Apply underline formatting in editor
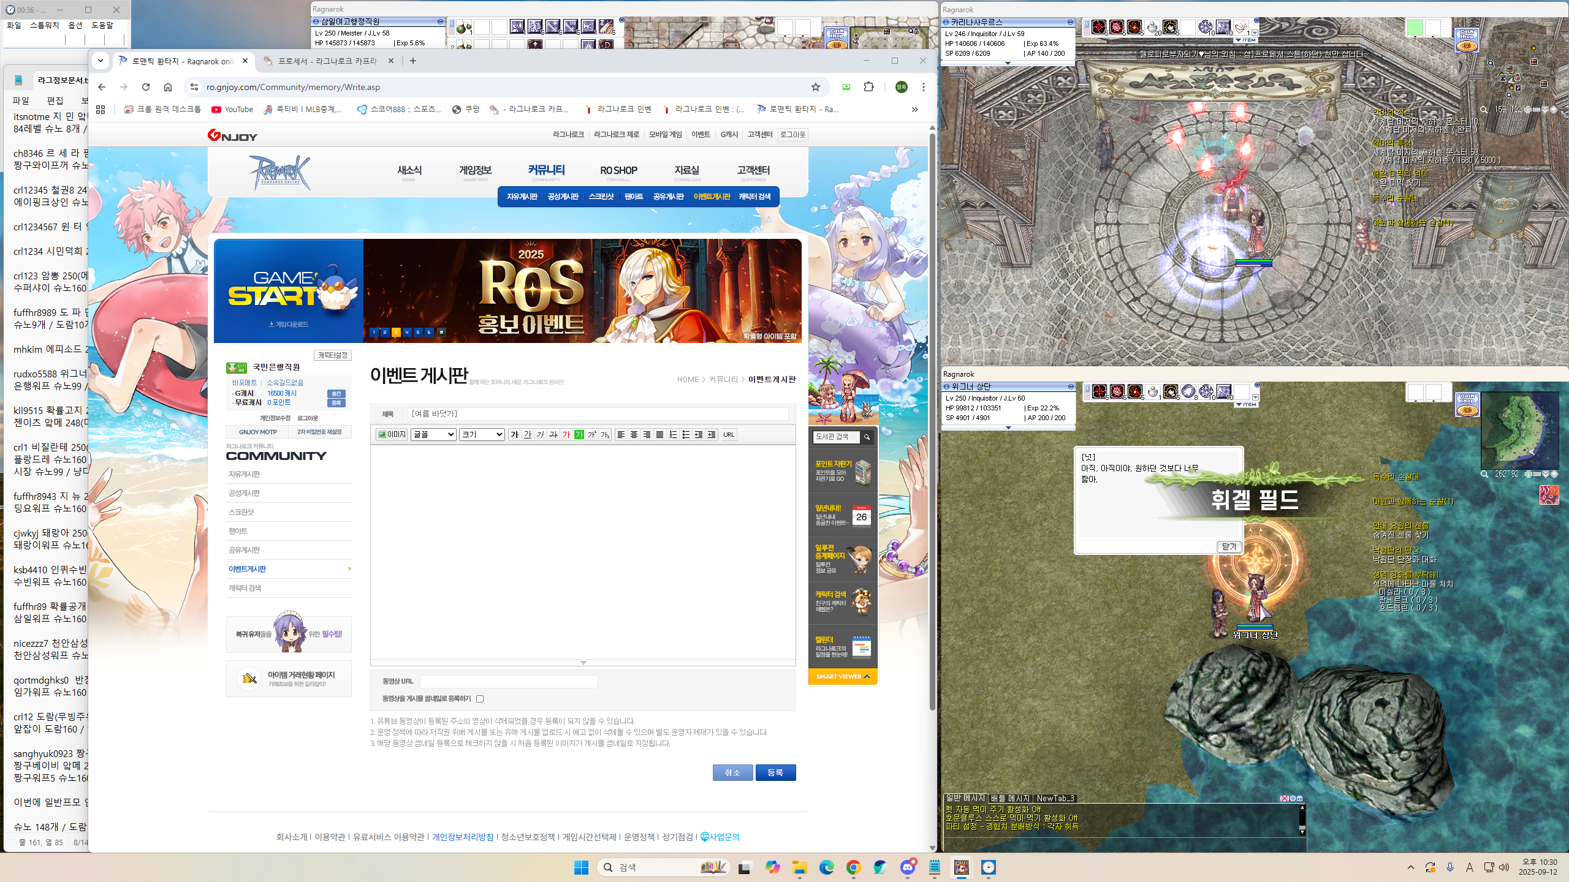The height and width of the screenshot is (882, 1569). point(528,434)
